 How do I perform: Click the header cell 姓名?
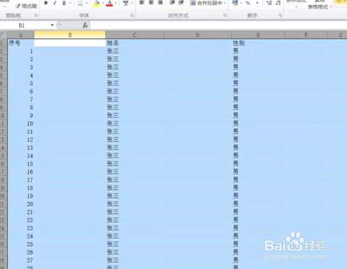134,43
